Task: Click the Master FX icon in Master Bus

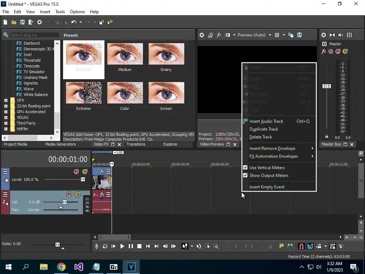Action: tap(324, 51)
